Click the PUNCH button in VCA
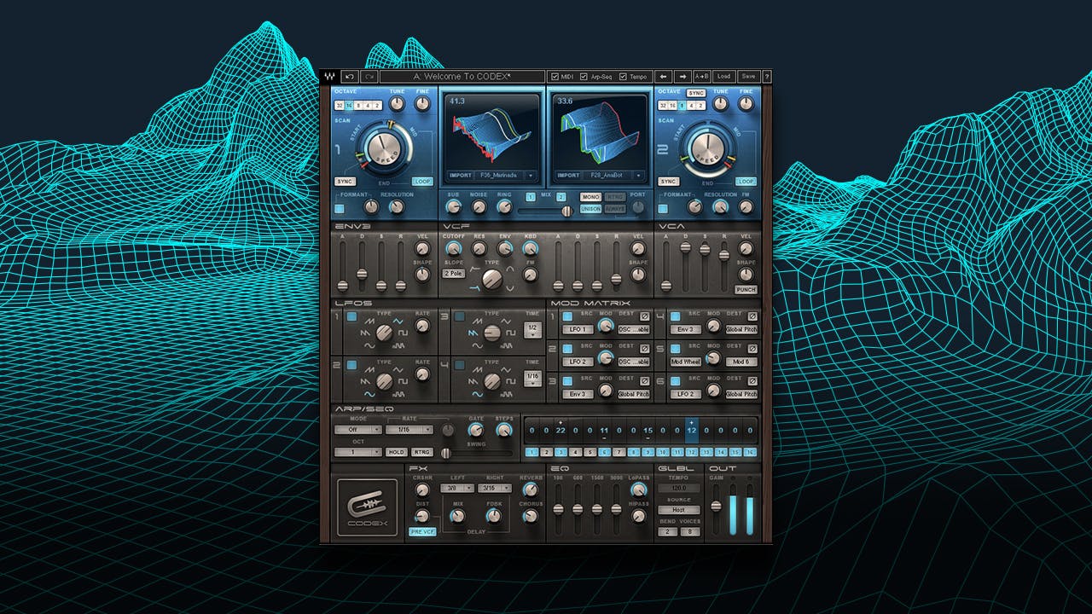Image resolution: width=1092 pixels, height=614 pixels. click(x=746, y=290)
